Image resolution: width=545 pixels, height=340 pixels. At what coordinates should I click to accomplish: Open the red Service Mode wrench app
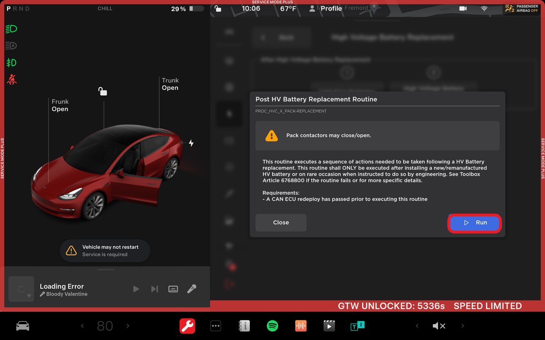pyautogui.click(x=187, y=326)
